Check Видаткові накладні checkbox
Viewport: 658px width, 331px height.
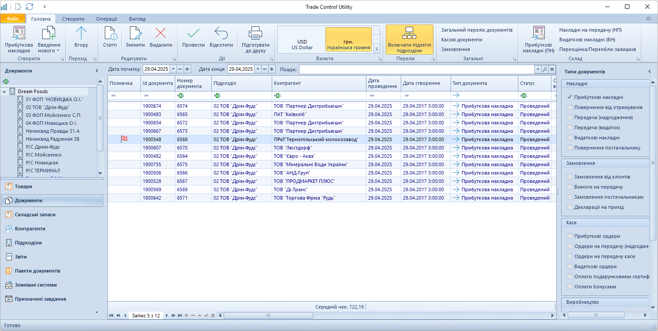570,138
